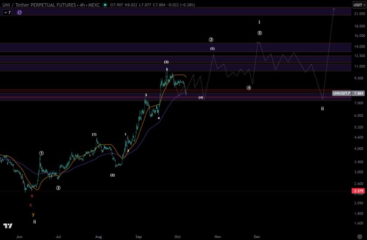Click the UNIUSDT.P price label

pos(342,93)
